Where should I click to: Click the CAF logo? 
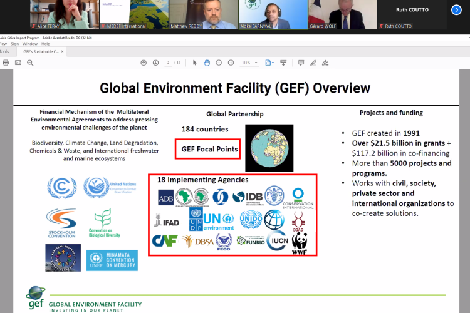165,240
